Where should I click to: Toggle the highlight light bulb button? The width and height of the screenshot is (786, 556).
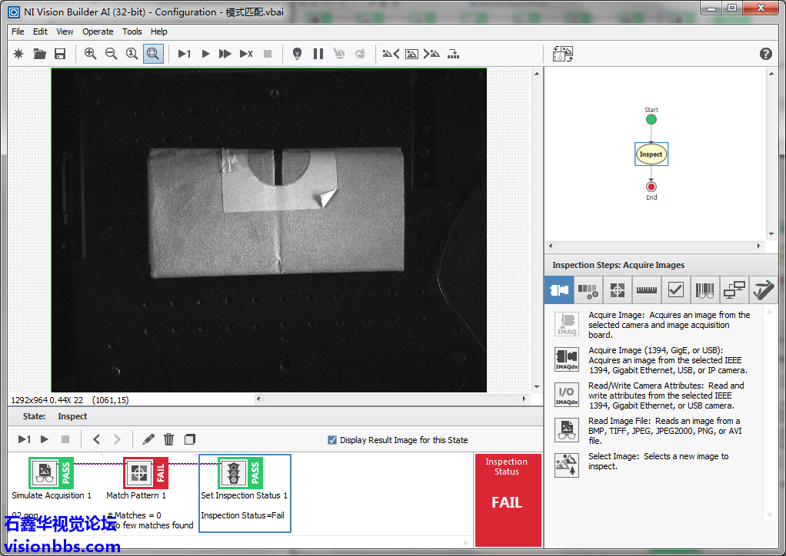[x=297, y=54]
